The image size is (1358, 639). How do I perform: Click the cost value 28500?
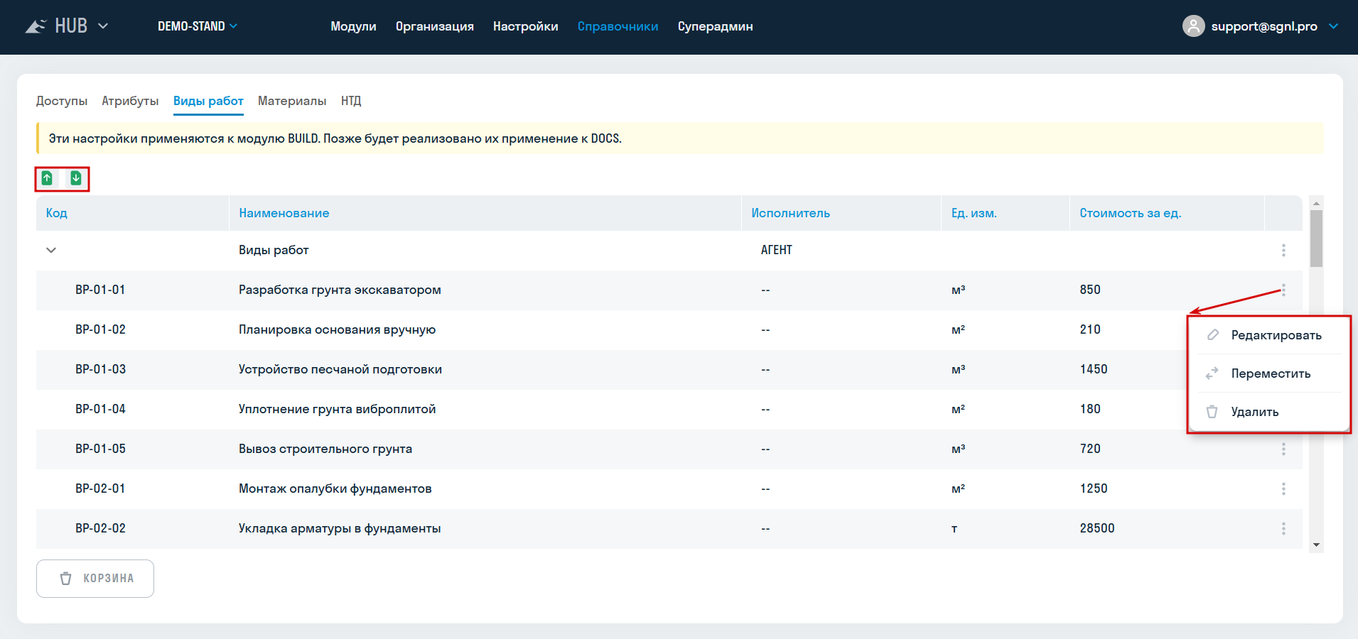(1097, 528)
